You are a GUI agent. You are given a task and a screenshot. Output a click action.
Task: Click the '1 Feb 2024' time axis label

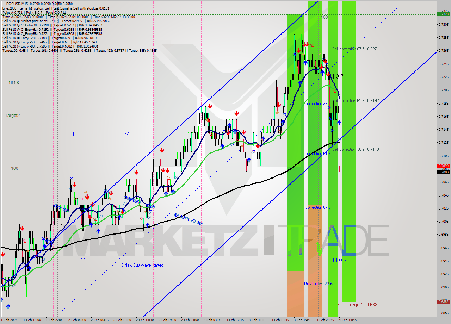(10, 320)
